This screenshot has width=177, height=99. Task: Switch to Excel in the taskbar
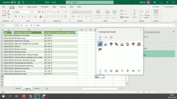[x=37, y=96]
